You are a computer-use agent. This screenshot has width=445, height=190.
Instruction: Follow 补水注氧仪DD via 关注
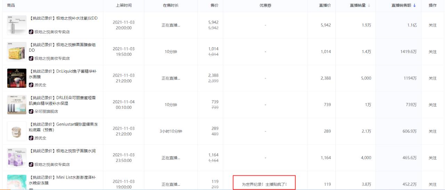[x=432, y=25]
